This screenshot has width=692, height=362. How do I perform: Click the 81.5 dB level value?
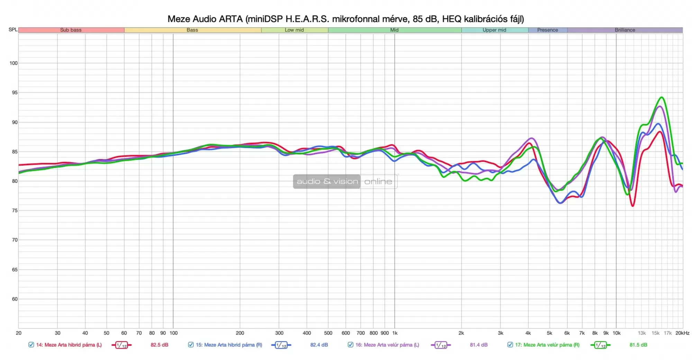[638, 345]
